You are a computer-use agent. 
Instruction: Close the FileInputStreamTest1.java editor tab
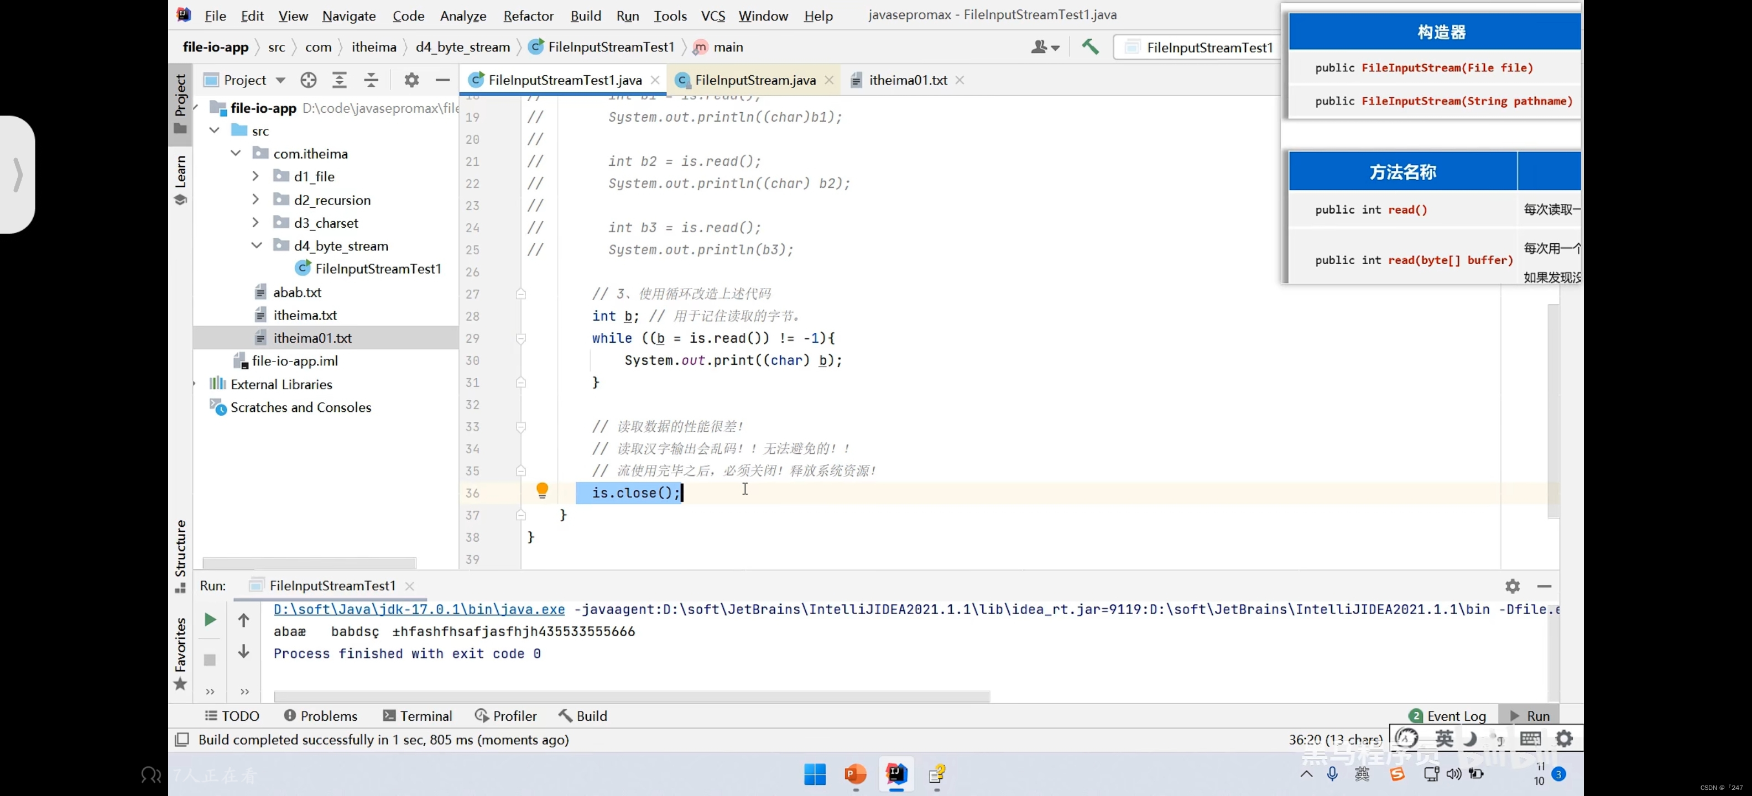(655, 80)
